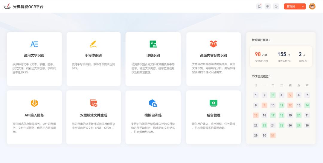Click the user avatar in header

click(x=312, y=6)
